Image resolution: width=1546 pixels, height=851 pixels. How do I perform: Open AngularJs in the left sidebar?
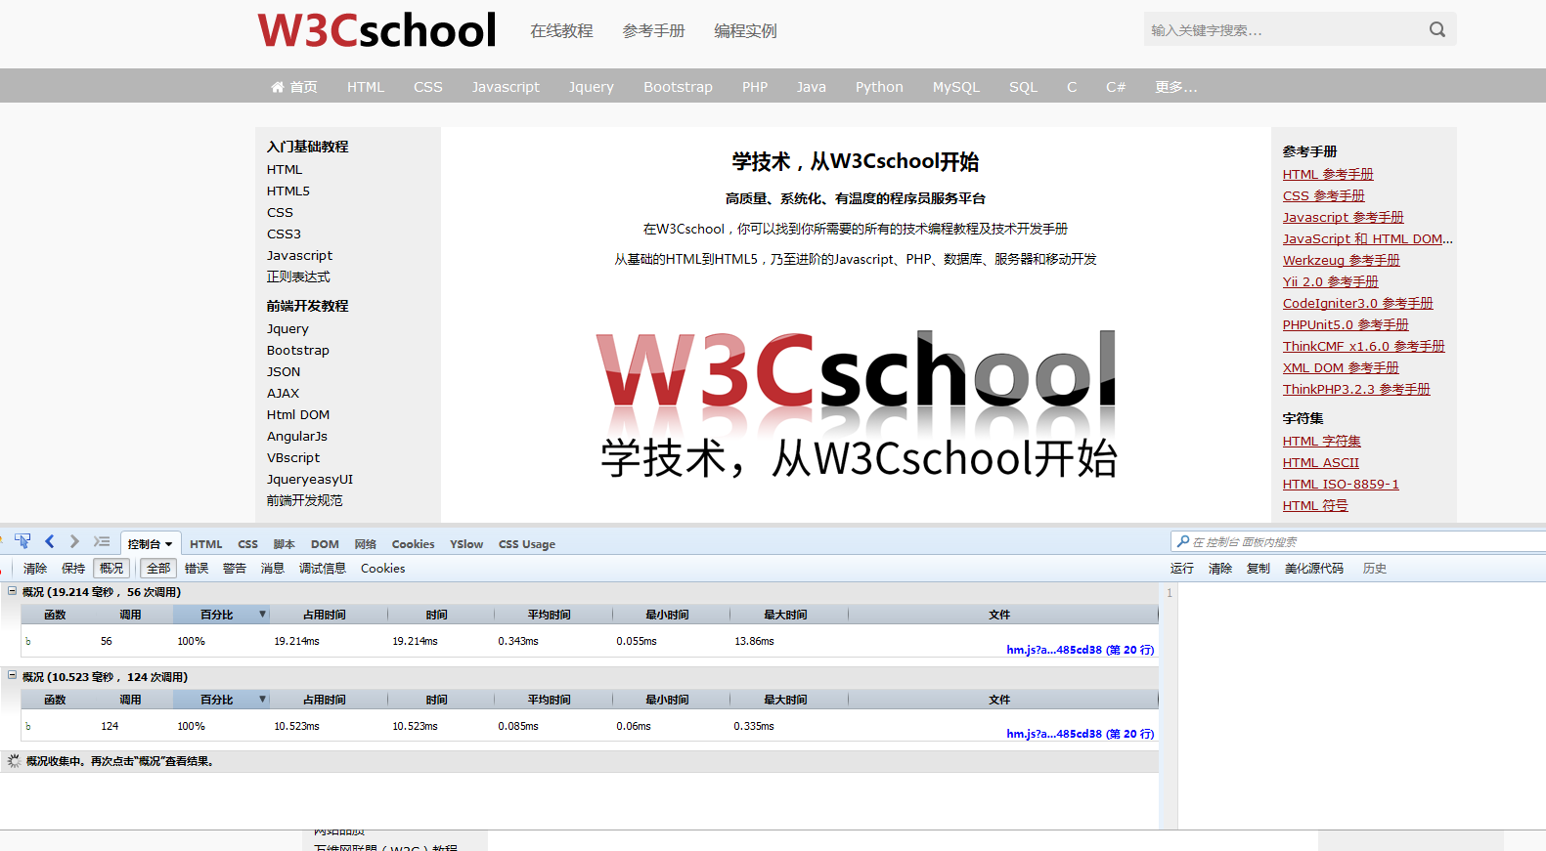pyautogui.click(x=297, y=437)
